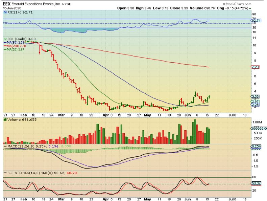
Task: Click the tallest green volume bar in early June
Action: 195,132
